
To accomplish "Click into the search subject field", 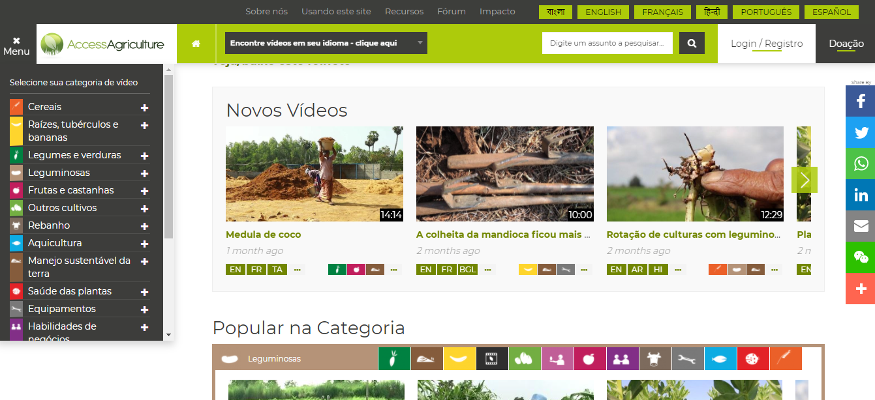I will pyautogui.click(x=607, y=43).
